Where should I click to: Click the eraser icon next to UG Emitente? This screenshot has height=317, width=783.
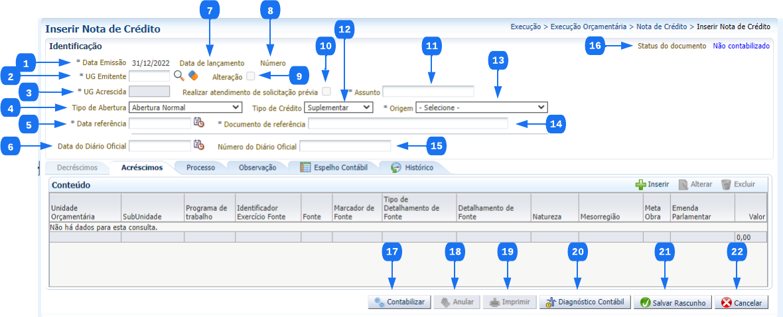(x=193, y=76)
